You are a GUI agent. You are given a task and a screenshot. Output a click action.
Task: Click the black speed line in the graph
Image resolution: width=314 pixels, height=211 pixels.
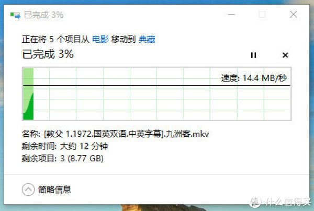coord(156,85)
